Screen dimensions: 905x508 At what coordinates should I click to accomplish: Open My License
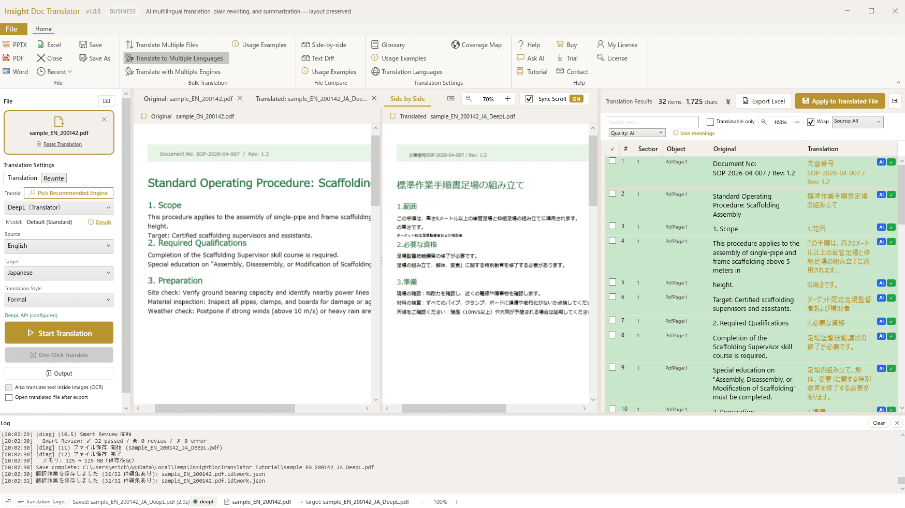(x=617, y=44)
